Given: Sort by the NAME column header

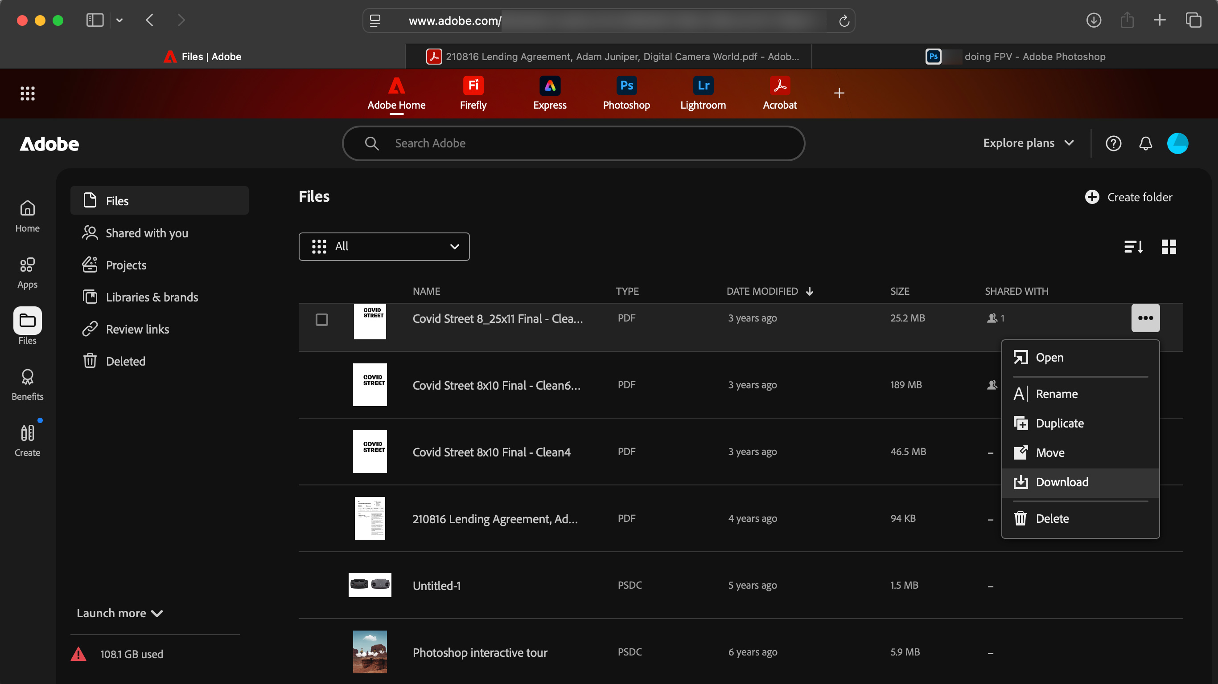Looking at the screenshot, I should 426,291.
